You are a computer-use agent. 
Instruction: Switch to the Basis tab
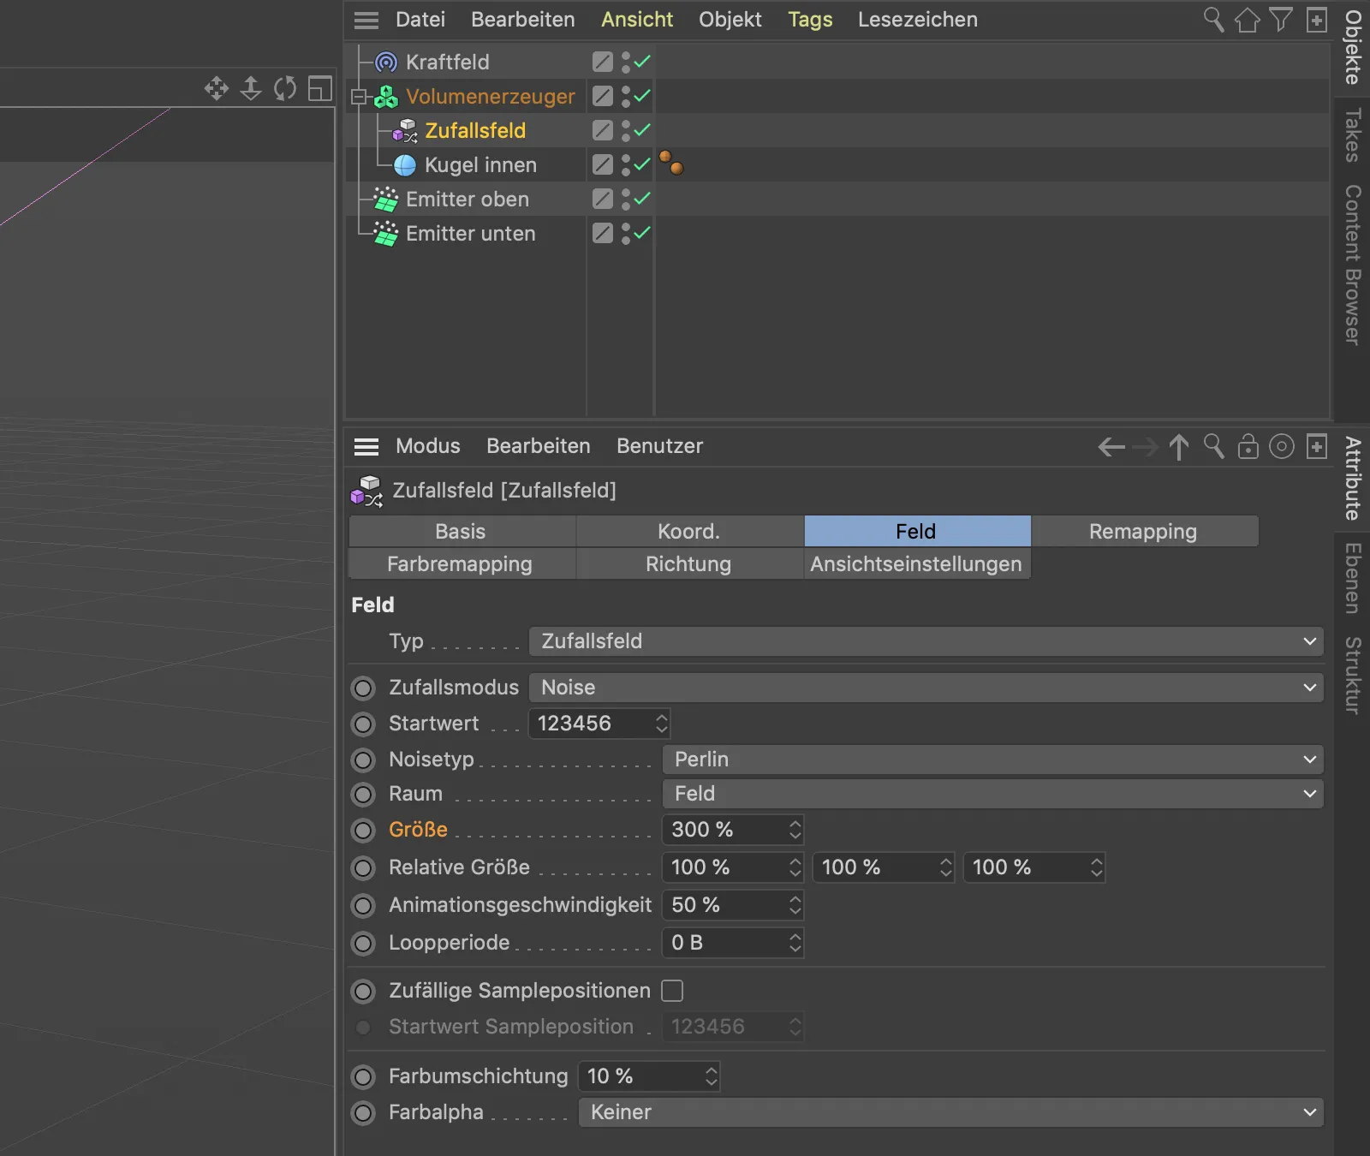point(462,531)
